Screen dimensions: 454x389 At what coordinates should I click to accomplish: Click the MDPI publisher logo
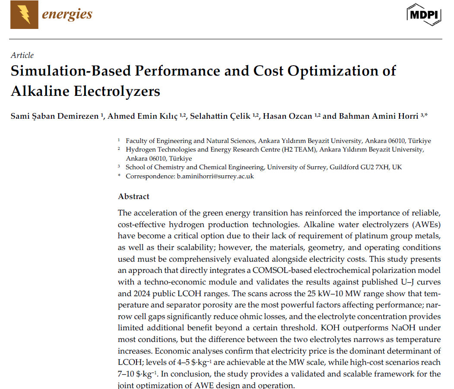coord(424,16)
